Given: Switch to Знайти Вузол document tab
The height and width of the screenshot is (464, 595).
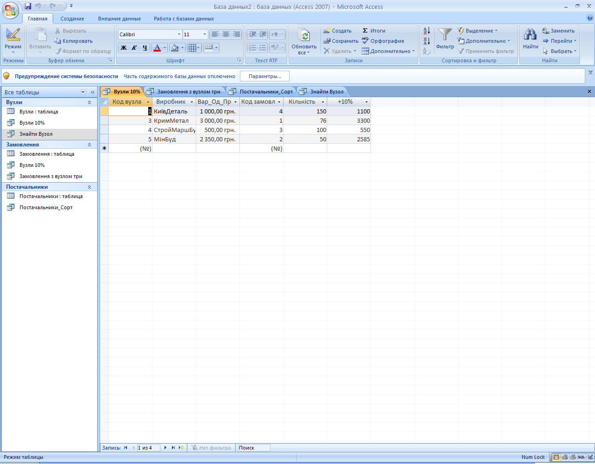Looking at the screenshot, I should coord(322,92).
